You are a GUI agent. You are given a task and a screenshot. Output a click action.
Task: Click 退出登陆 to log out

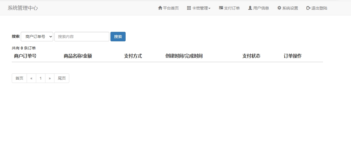(317, 8)
